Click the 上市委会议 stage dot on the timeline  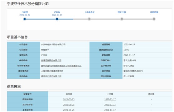(x=89, y=19)
